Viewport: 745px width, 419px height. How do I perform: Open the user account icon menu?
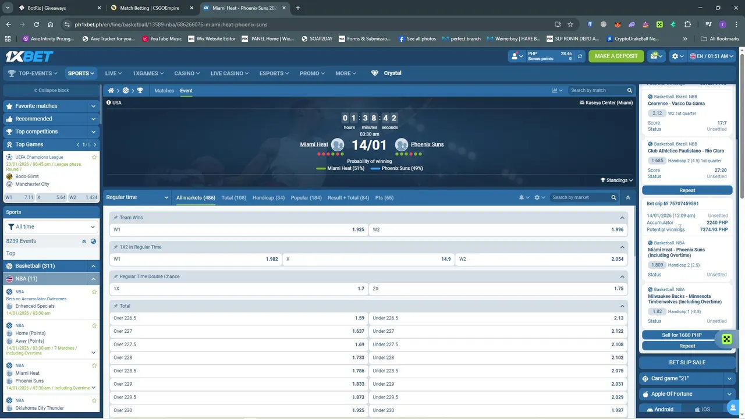click(x=517, y=56)
